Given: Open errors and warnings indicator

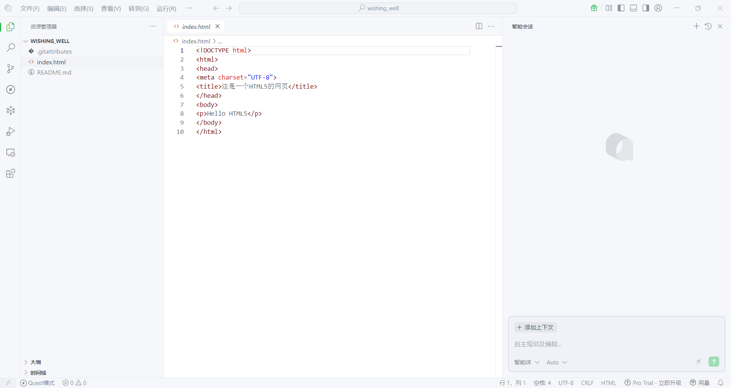Looking at the screenshot, I should click(x=75, y=383).
